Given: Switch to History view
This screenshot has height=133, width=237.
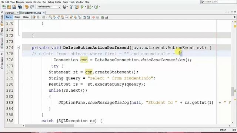Looking at the screenshot, I should pyautogui.click(x=26, y=17).
